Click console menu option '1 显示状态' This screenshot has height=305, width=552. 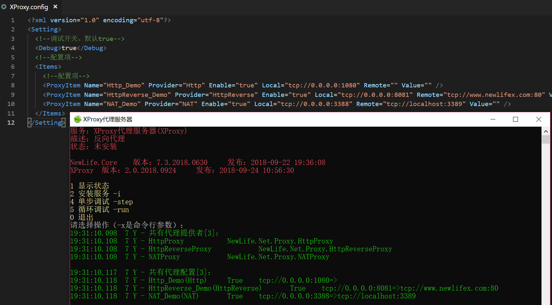coord(90,186)
